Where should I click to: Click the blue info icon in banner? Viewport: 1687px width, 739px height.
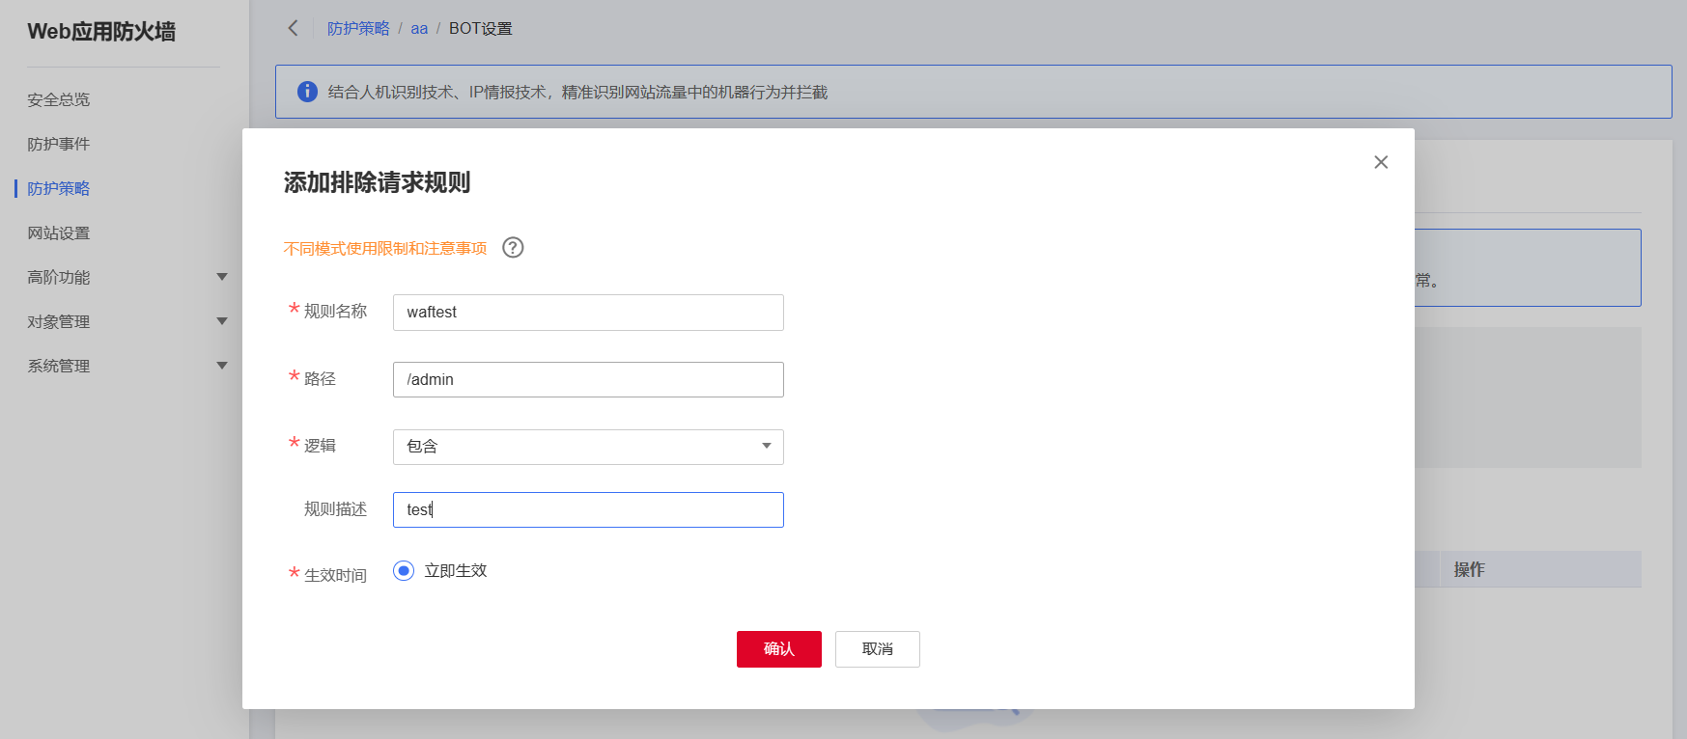pos(307,92)
